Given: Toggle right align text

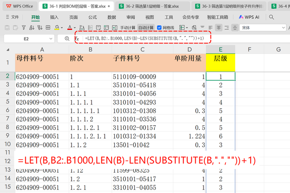Looking at the screenshot, I should [x=227, y=28].
